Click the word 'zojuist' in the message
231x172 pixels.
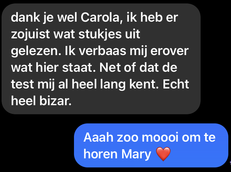[x=30, y=35]
